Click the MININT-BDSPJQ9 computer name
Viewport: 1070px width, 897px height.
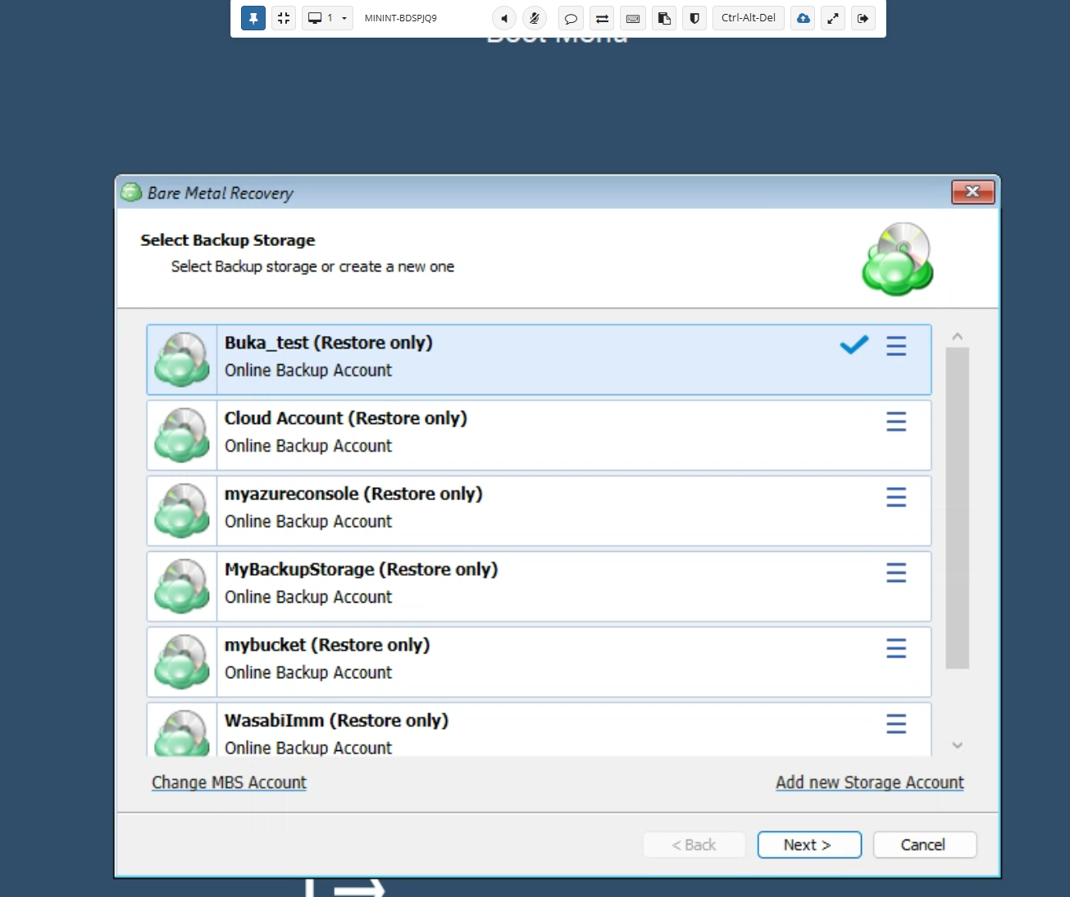pyautogui.click(x=401, y=18)
